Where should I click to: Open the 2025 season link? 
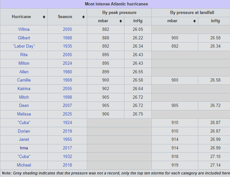click(x=67, y=114)
